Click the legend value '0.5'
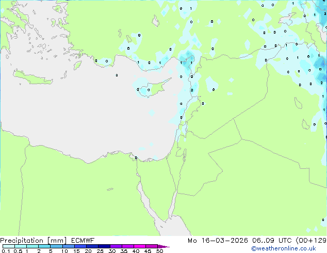 coord(18,251)
